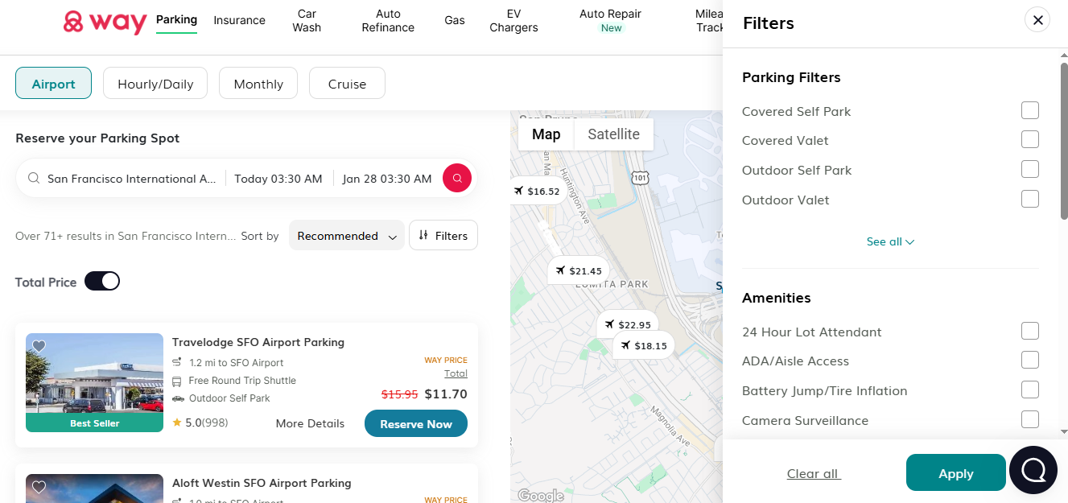Favorite Aloft Westin listing heart icon
Screen dimensions: 1068x503
tap(39, 487)
